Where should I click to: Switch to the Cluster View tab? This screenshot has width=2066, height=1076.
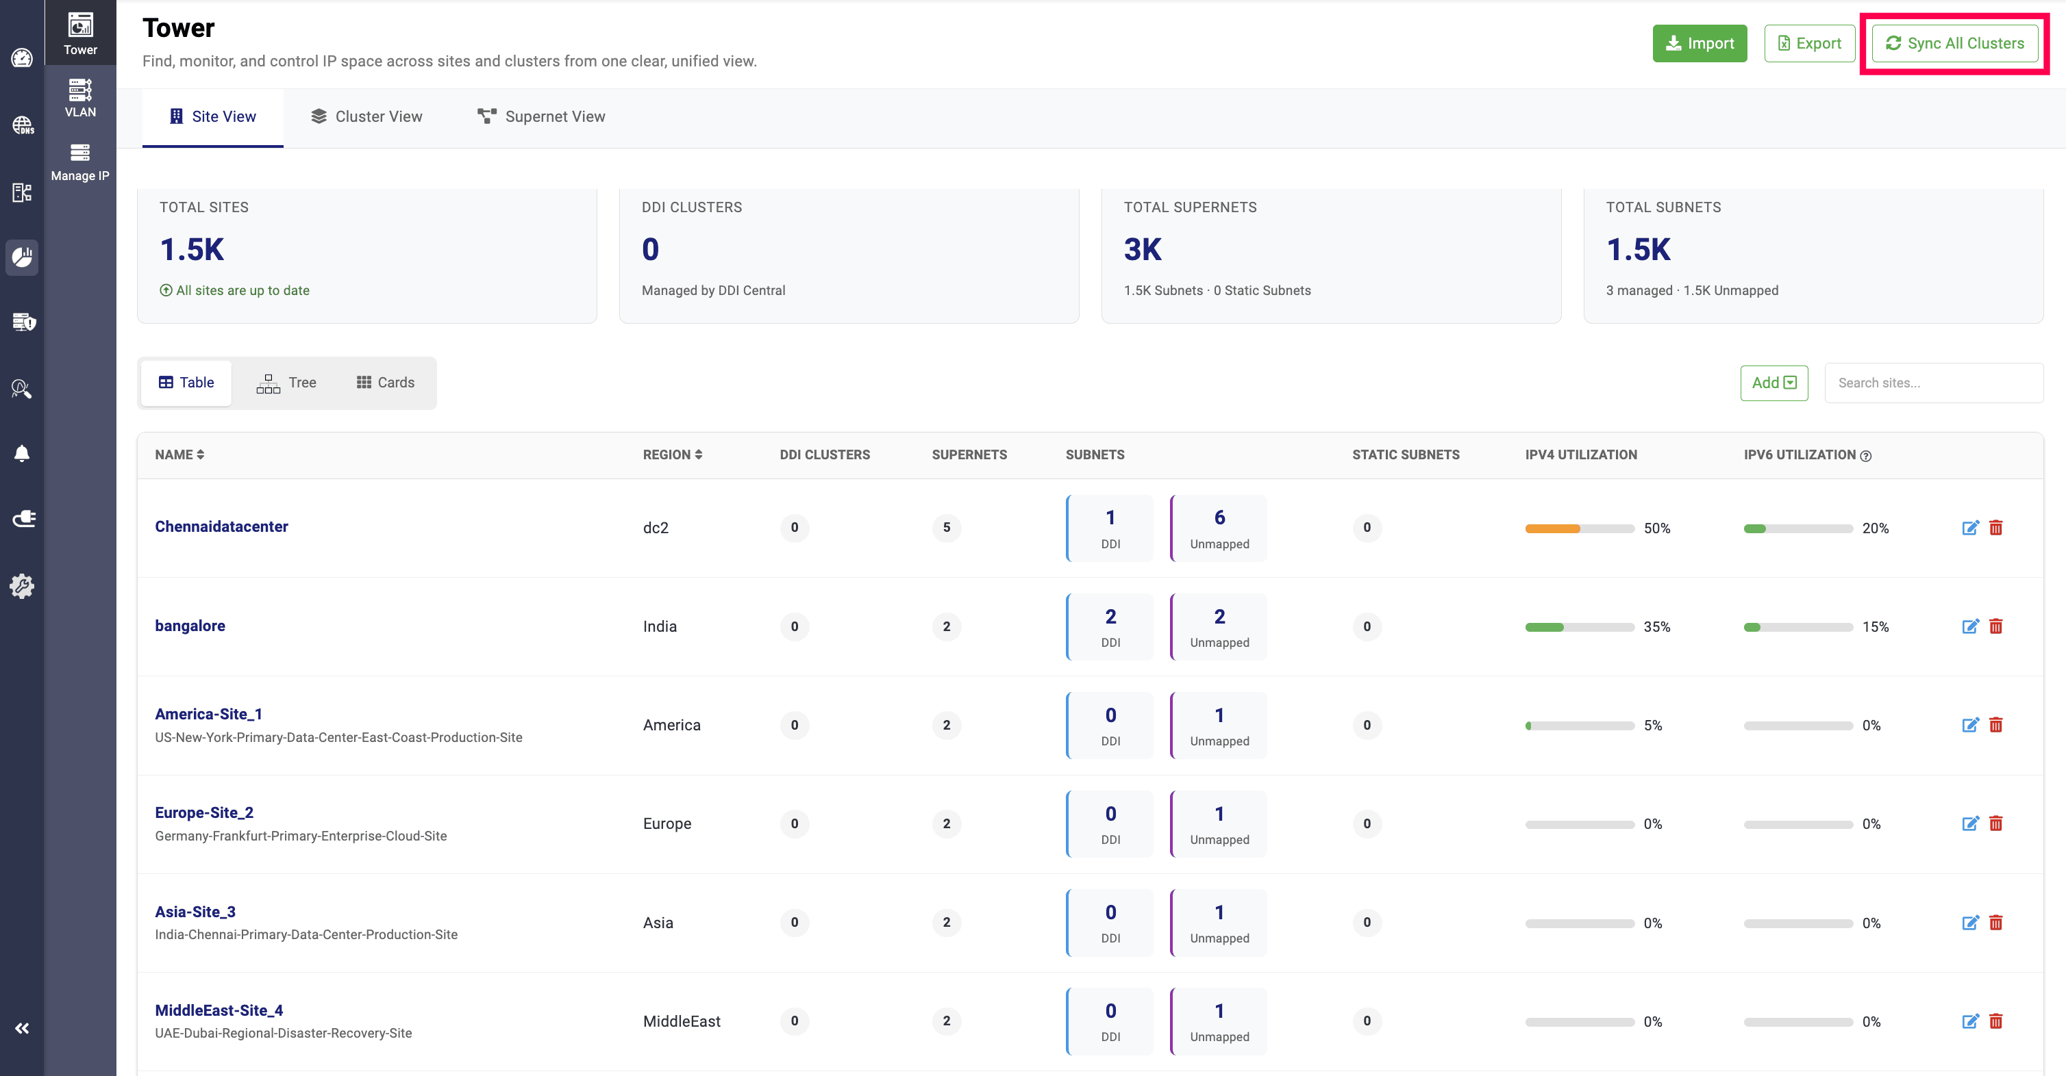point(366,117)
